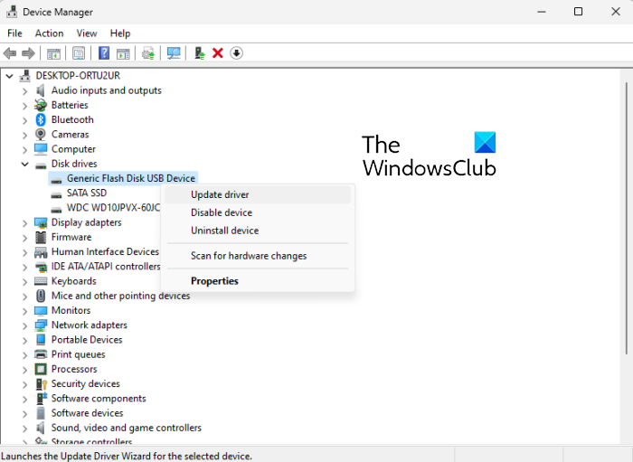This screenshot has height=462, width=633.
Task: Select the SATA SSD disk drive
Action: coord(87,193)
